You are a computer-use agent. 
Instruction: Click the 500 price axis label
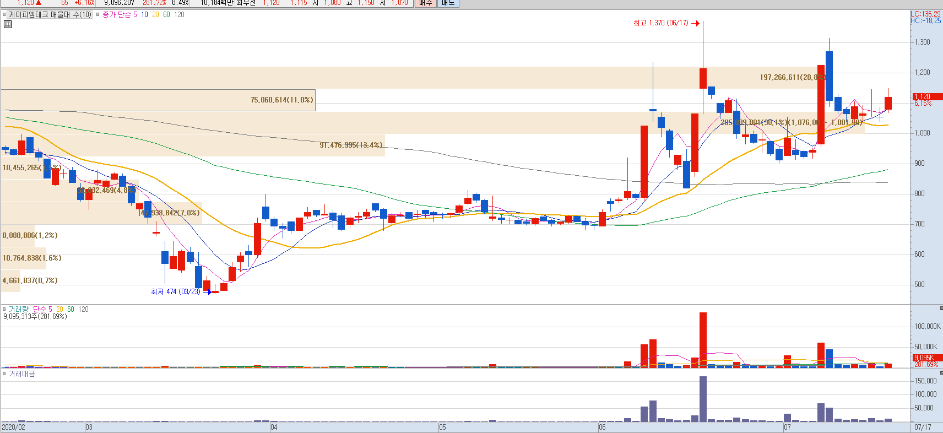point(919,284)
